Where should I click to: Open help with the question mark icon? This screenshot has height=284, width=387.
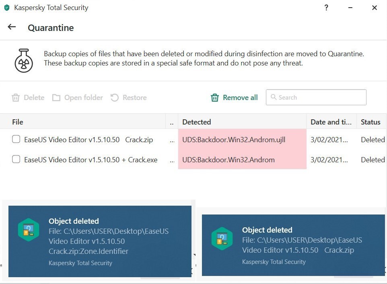tap(326, 8)
